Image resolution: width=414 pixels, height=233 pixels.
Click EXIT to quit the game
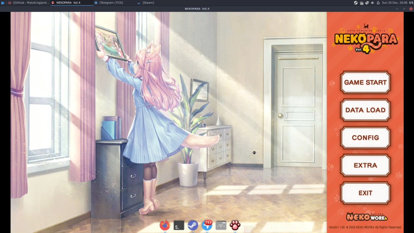click(365, 193)
